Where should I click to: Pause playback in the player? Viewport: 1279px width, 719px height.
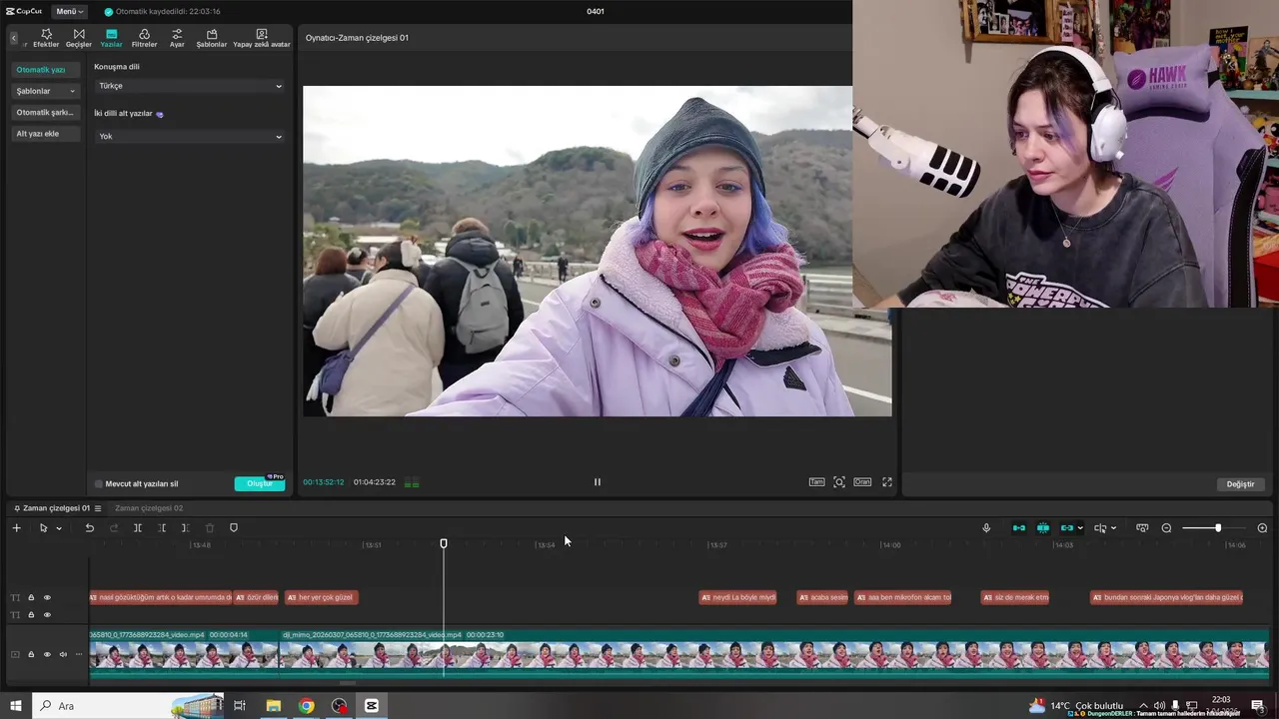(598, 481)
